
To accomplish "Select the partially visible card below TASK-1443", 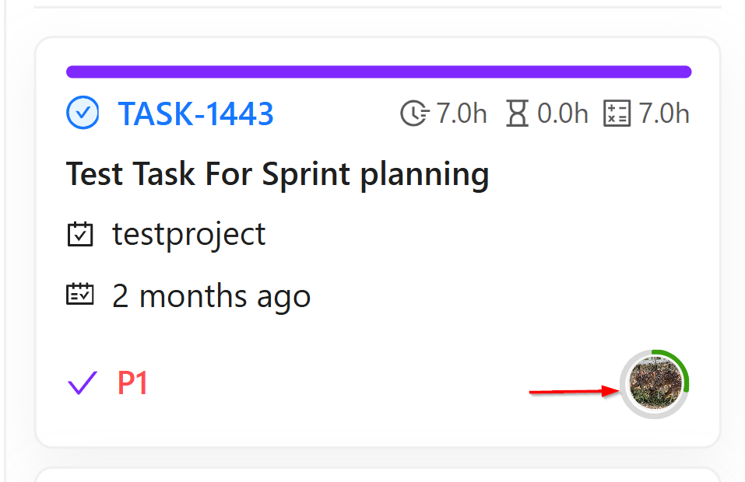I will [378, 475].
